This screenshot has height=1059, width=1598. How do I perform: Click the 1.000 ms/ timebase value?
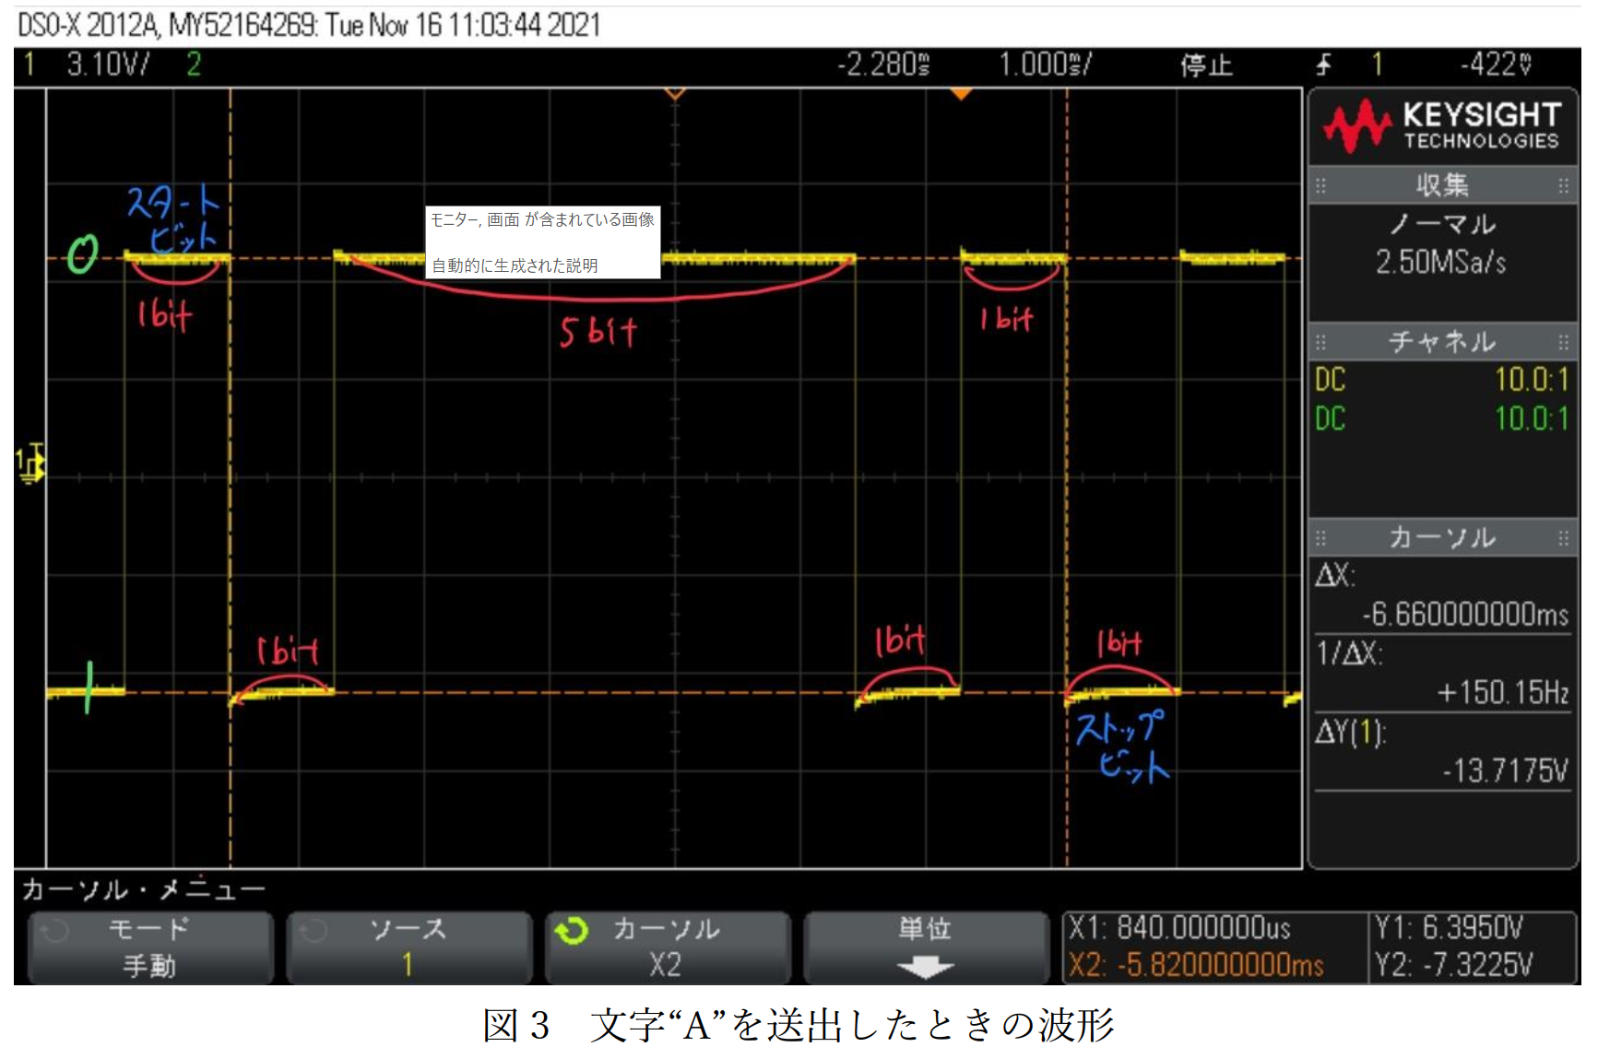tap(1046, 65)
